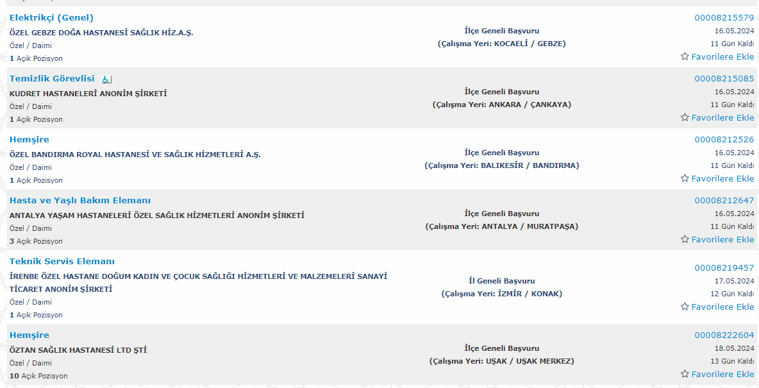
Task: Click listing number 00008212647
Action: click(x=724, y=200)
